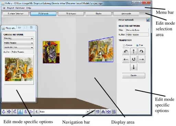Move artwork up with the up arrow
Screen dimensions: 176x126
pyautogui.click(x=133, y=51)
